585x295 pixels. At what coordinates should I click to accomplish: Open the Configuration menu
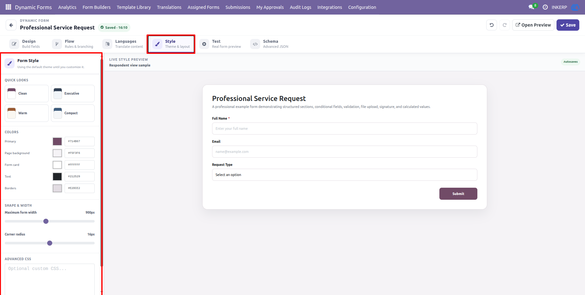point(362,7)
